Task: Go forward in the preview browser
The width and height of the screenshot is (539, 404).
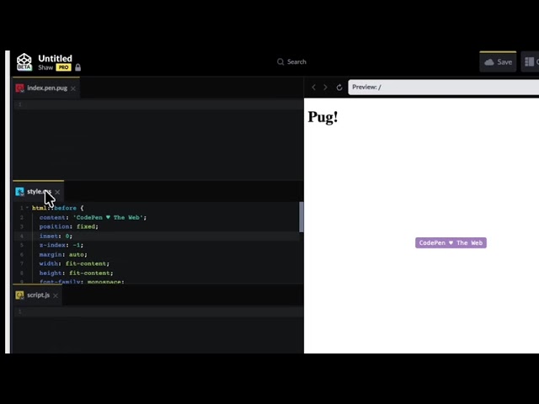Action: 325,88
